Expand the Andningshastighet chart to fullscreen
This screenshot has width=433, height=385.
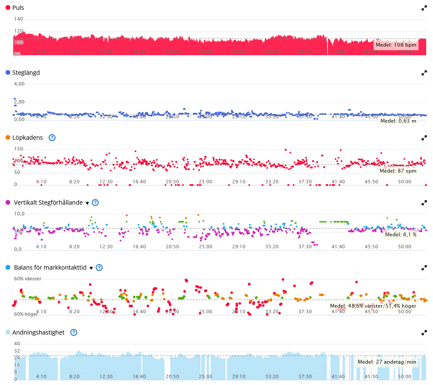424,332
